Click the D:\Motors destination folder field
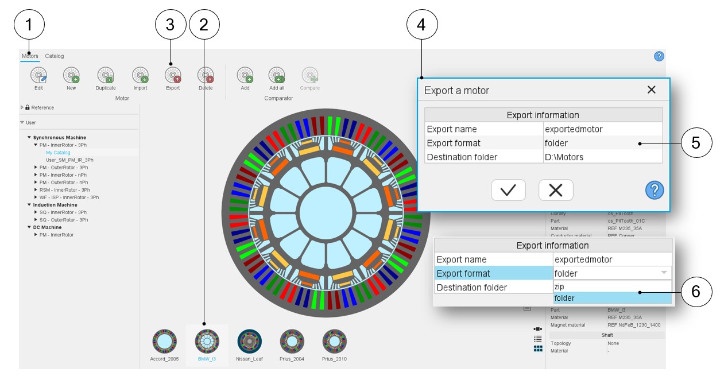 click(603, 157)
